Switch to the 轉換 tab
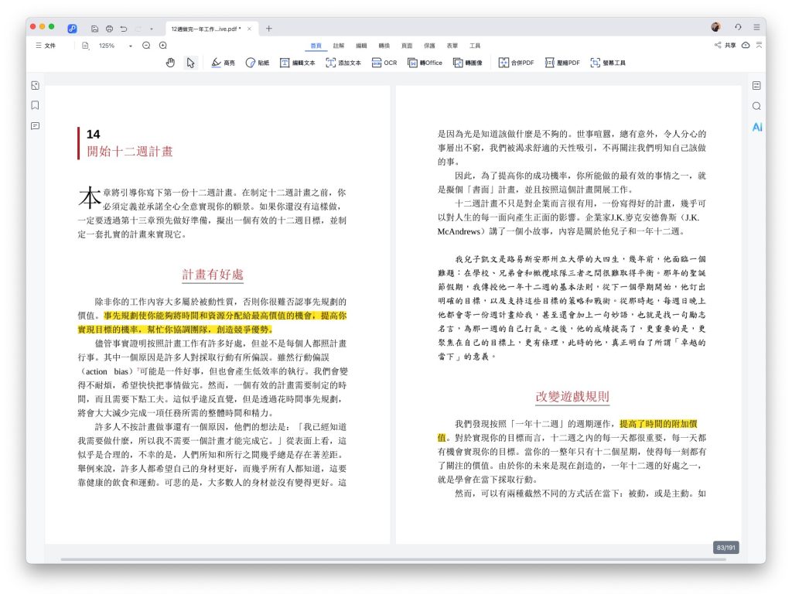Viewport: 792px width, 598px height. coord(384,46)
